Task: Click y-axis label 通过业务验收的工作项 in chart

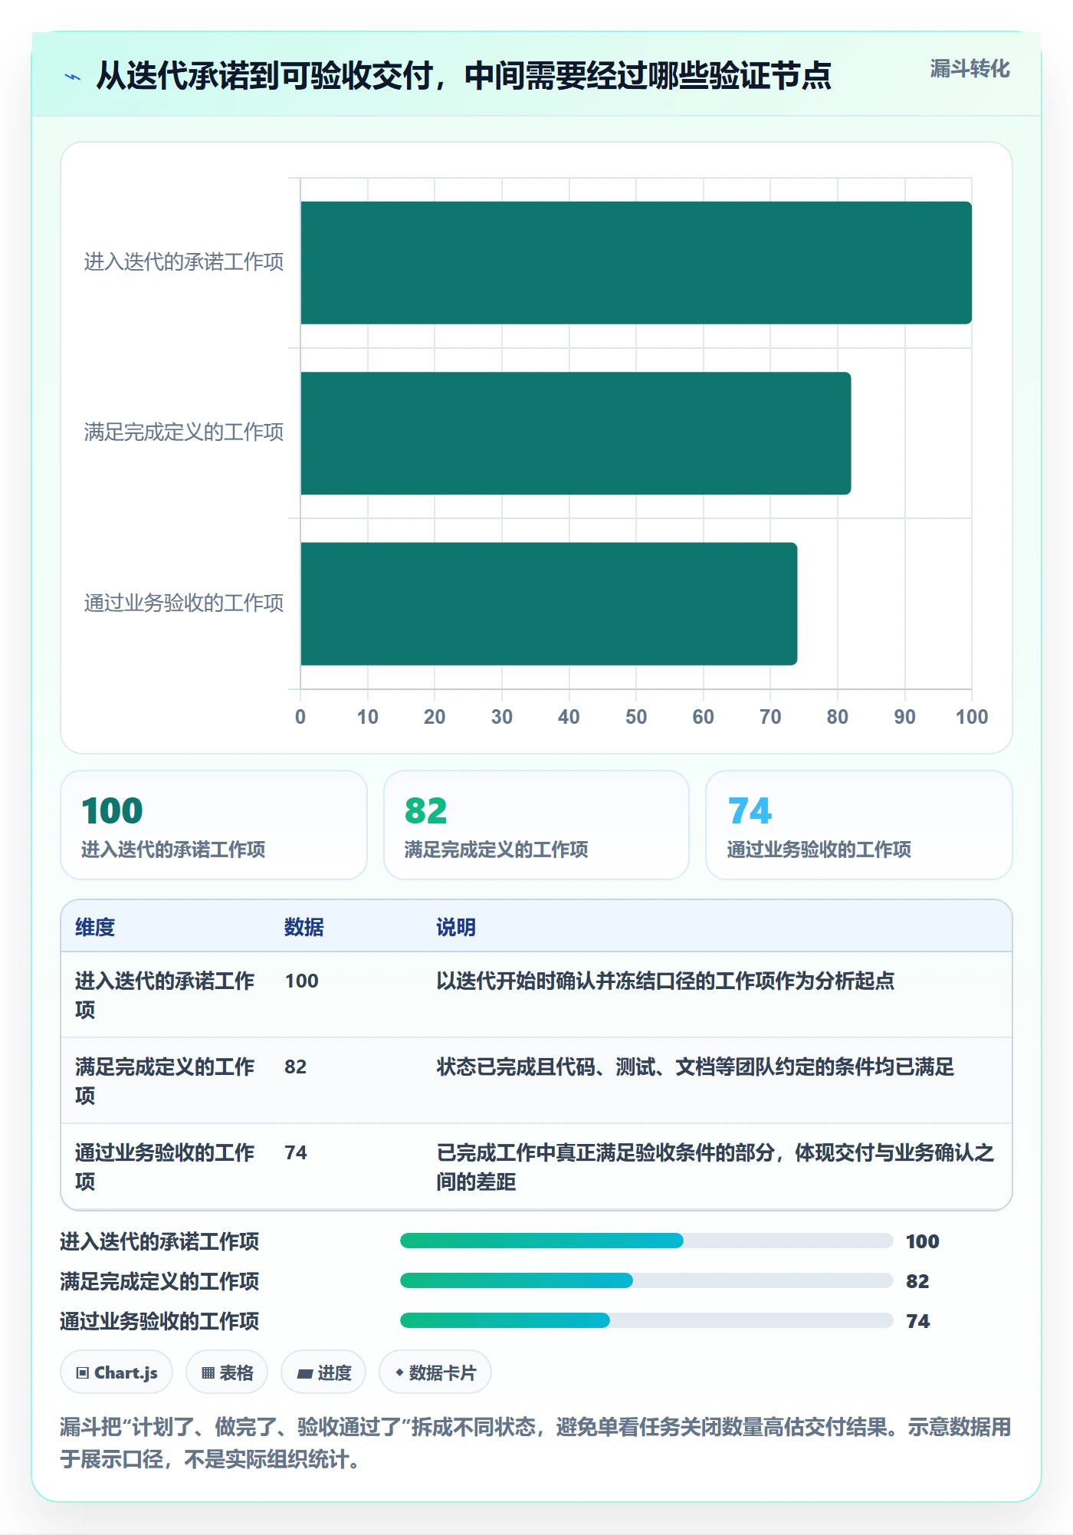Action: coord(184,603)
